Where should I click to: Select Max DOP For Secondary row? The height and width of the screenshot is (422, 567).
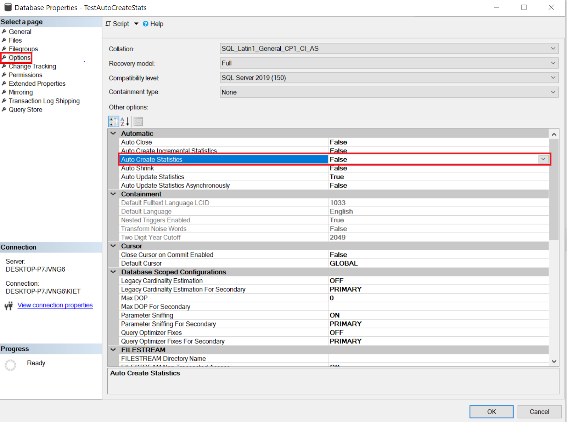334,307
